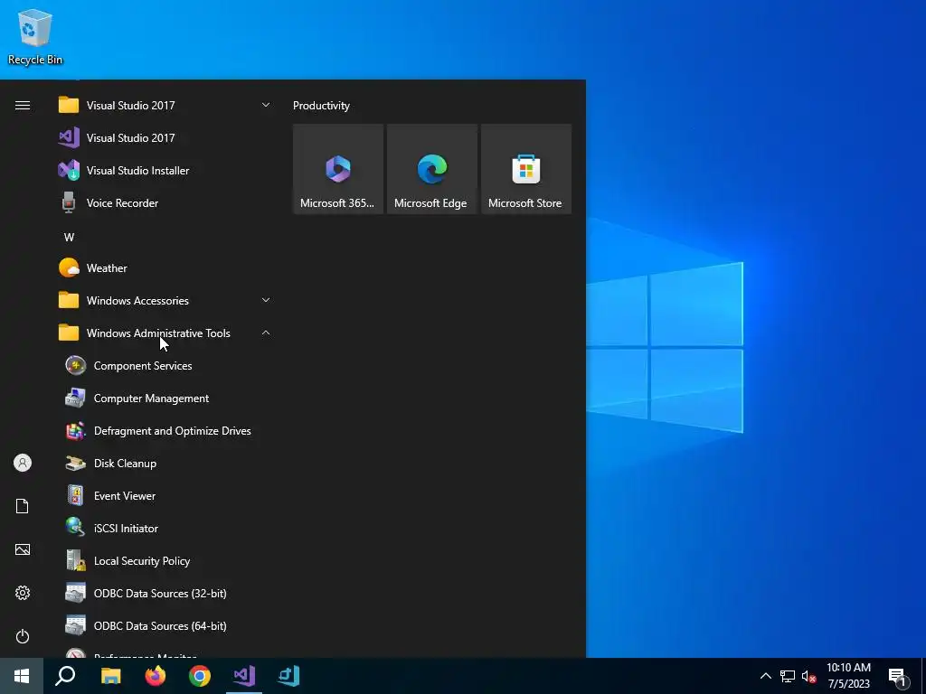Open the network status tray icon
This screenshot has width=926, height=694.
[788, 676]
